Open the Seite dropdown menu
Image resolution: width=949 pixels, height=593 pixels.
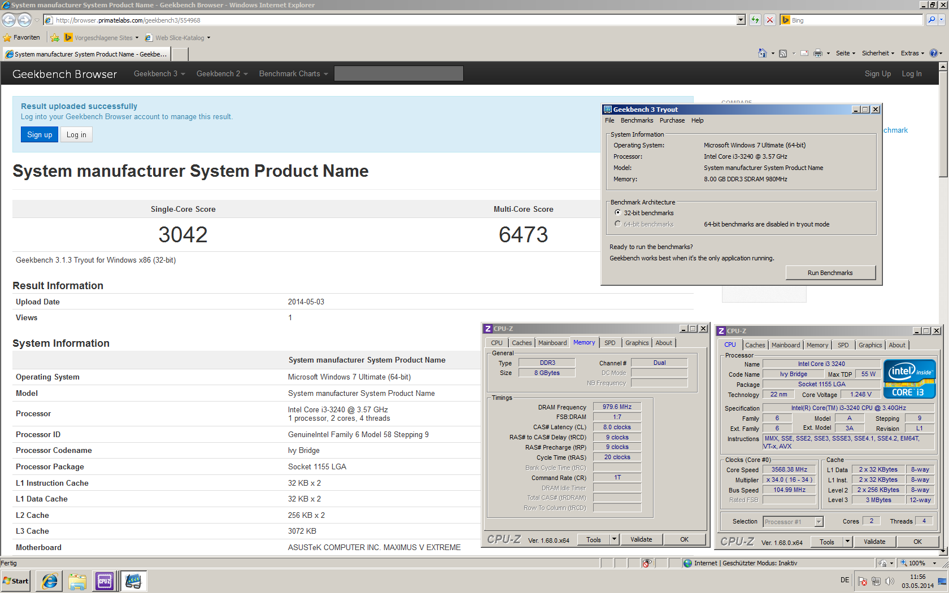pos(846,53)
